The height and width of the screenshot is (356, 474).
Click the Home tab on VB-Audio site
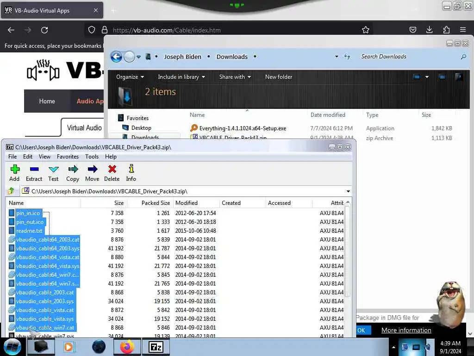coord(47,101)
